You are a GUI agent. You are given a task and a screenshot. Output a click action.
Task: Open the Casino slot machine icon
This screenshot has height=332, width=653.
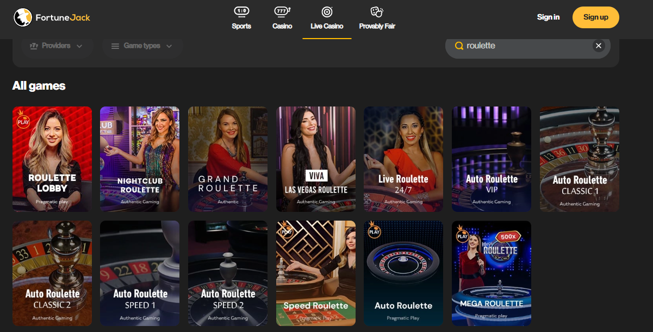coord(282,12)
